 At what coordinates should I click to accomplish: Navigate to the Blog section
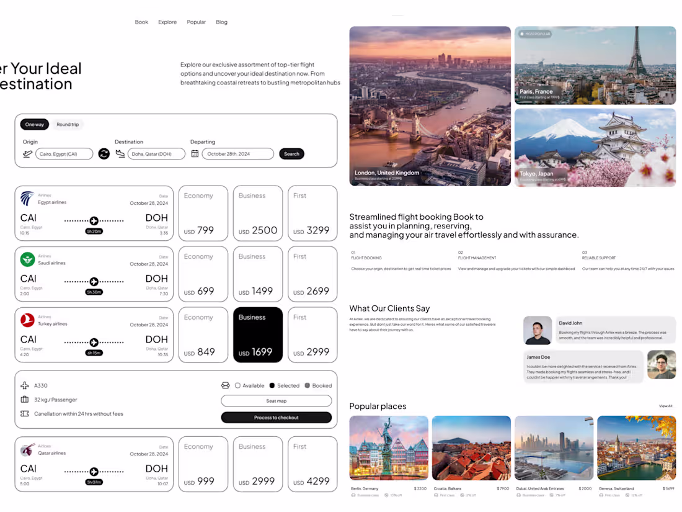pyautogui.click(x=221, y=22)
